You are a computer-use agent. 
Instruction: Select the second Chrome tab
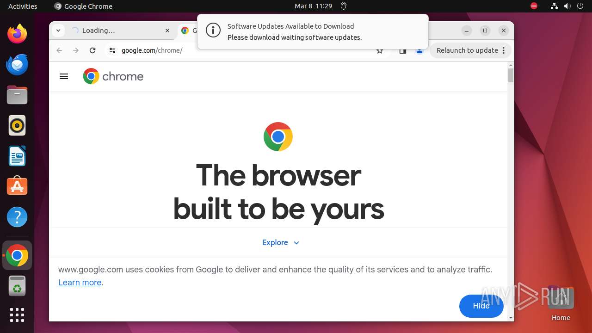click(x=189, y=31)
